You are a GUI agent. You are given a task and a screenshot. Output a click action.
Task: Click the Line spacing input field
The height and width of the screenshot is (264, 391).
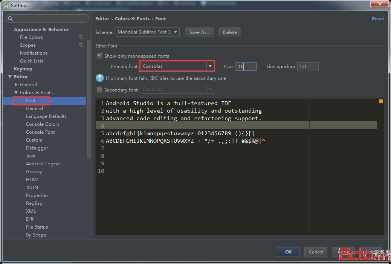click(x=307, y=67)
